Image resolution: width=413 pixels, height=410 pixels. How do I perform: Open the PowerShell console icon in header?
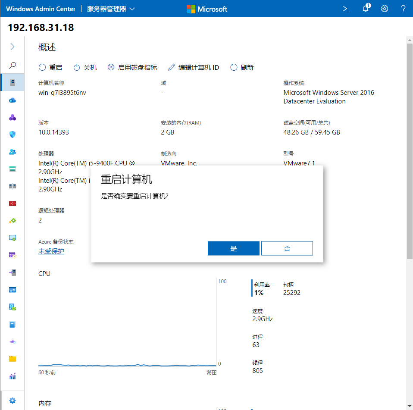pos(346,9)
